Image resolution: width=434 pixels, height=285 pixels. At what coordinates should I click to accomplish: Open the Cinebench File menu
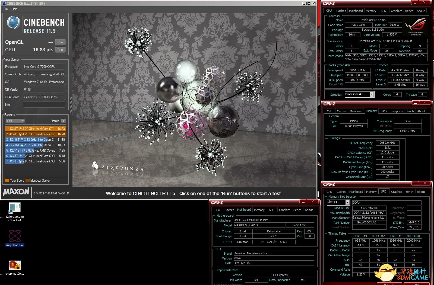click(6, 9)
